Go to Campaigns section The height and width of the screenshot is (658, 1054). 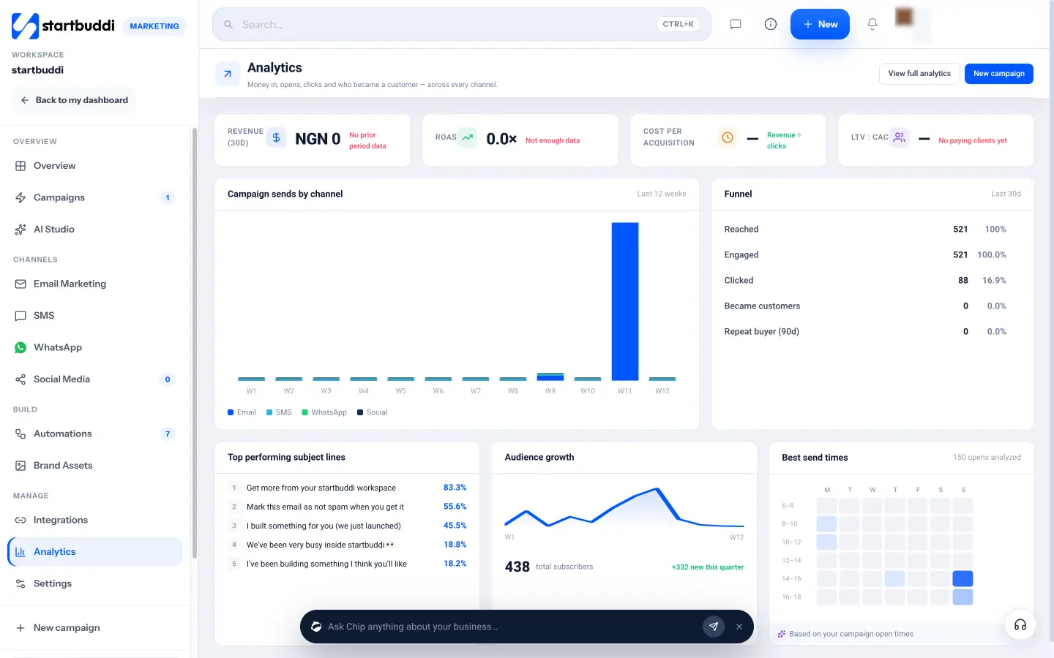pos(95,197)
